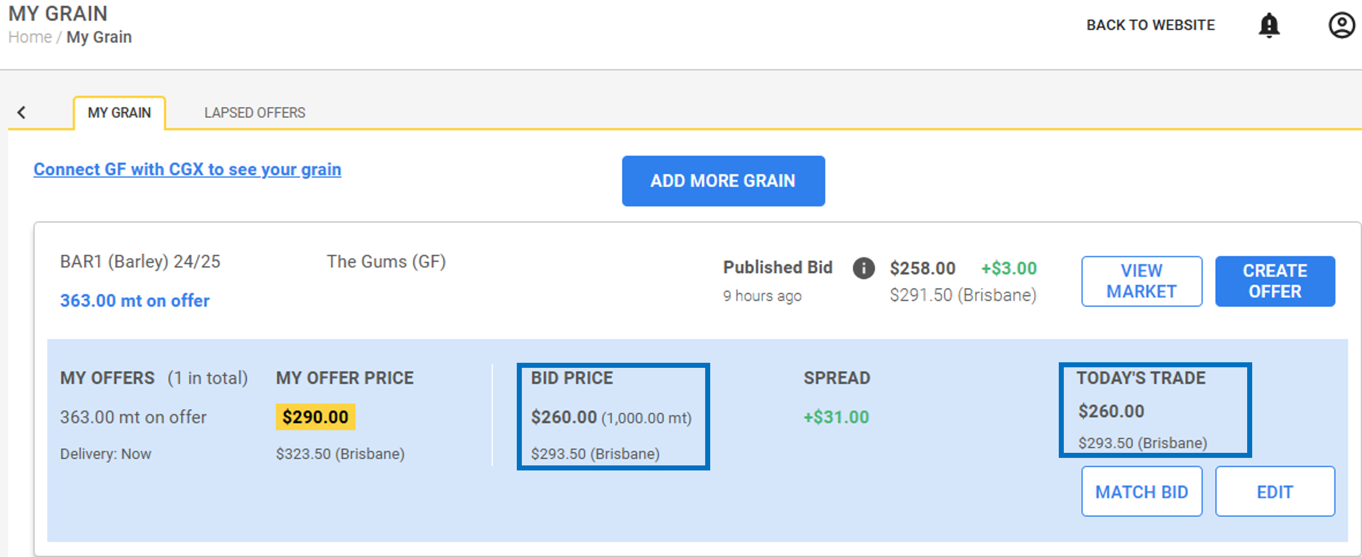Switch to the LAPSED OFFERS tab
Image resolution: width=1362 pixels, height=557 pixels.
254,112
